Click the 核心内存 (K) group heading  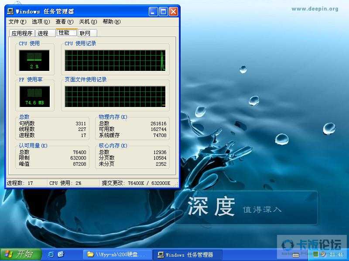(113, 146)
